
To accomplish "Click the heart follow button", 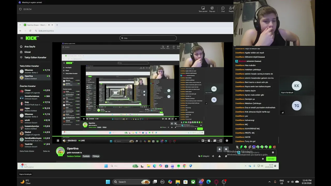I will [x=226, y=149].
